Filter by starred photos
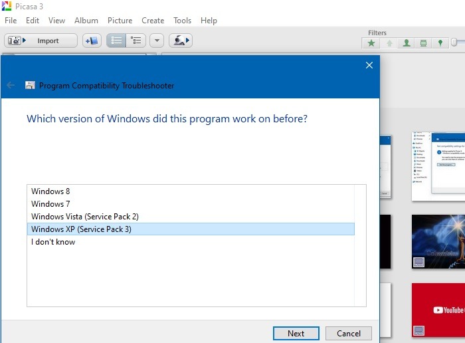 pos(371,43)
